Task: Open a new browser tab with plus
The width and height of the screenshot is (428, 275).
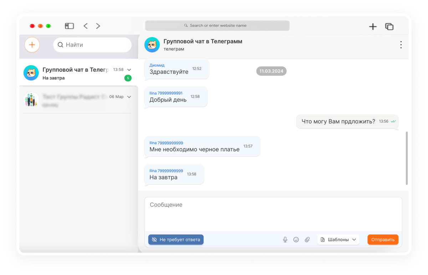Action: click(373, 26)
